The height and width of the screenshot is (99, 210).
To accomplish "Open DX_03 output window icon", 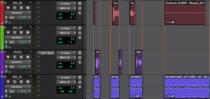I will tap(80, 28).
